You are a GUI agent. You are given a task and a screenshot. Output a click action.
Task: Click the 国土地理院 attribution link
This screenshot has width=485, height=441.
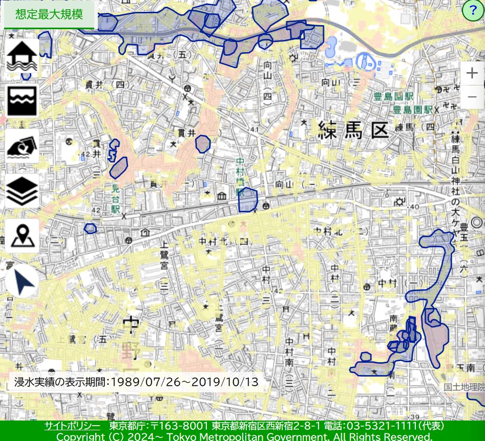coord(463,387)
